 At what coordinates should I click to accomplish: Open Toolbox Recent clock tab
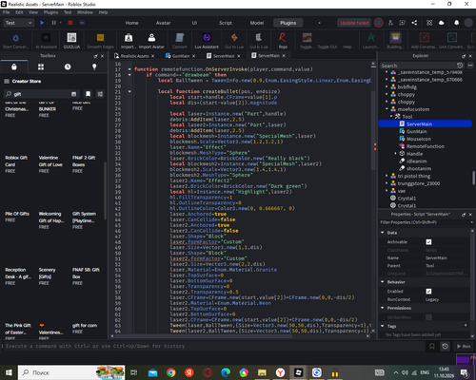tap(68, 66)
